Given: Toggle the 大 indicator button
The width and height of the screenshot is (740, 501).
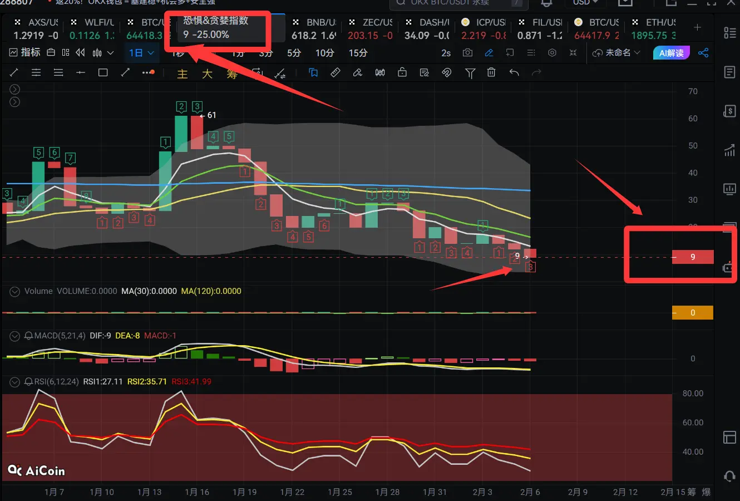Looking at the screenshot, I should (x=207, y=74).
